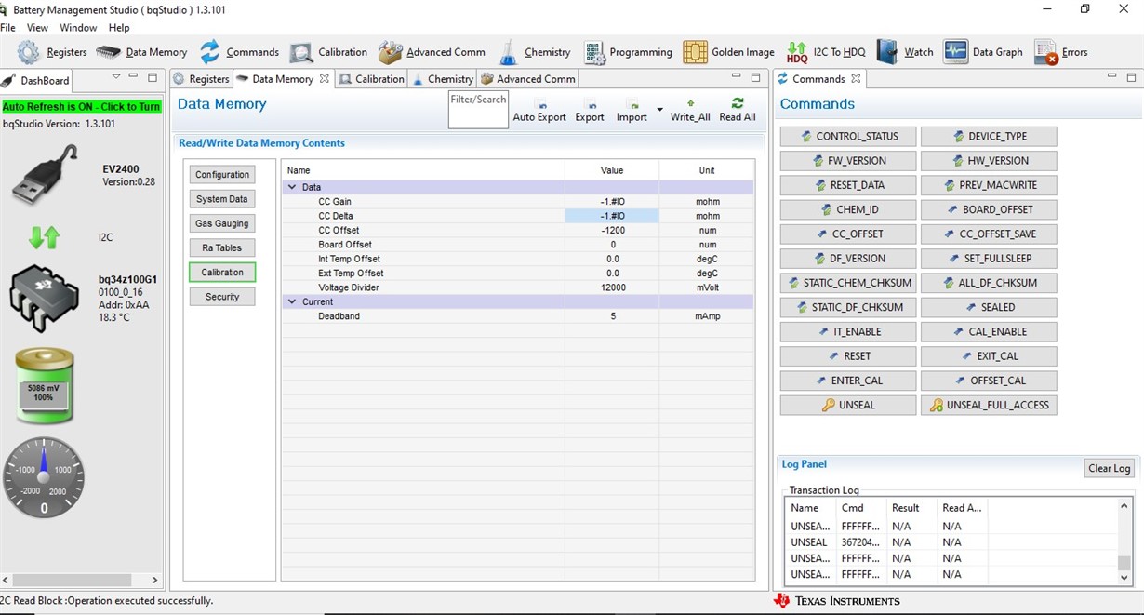The height and width of the screenshot is (615, 1144).
Task: Send the DEVICE_TYPE command
Action: [989, 136]
